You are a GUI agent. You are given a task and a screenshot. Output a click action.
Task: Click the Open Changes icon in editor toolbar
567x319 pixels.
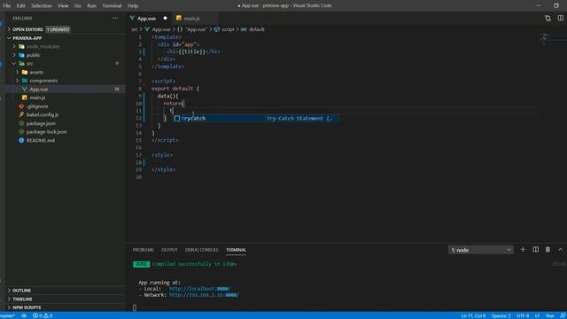(548, 18)
